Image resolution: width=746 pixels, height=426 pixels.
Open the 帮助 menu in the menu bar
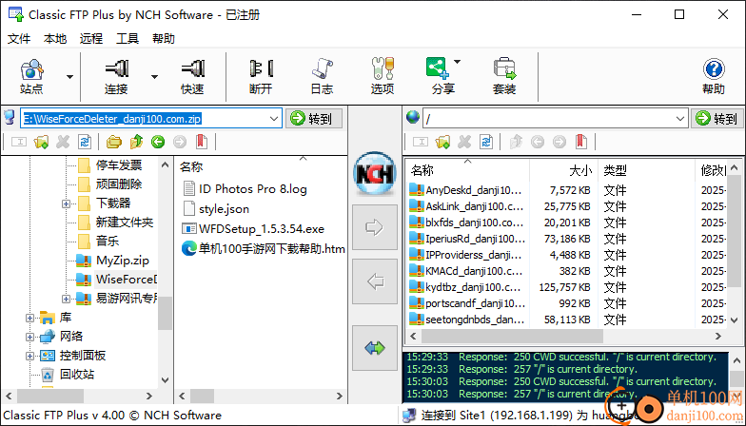click(x=164, y=38)
